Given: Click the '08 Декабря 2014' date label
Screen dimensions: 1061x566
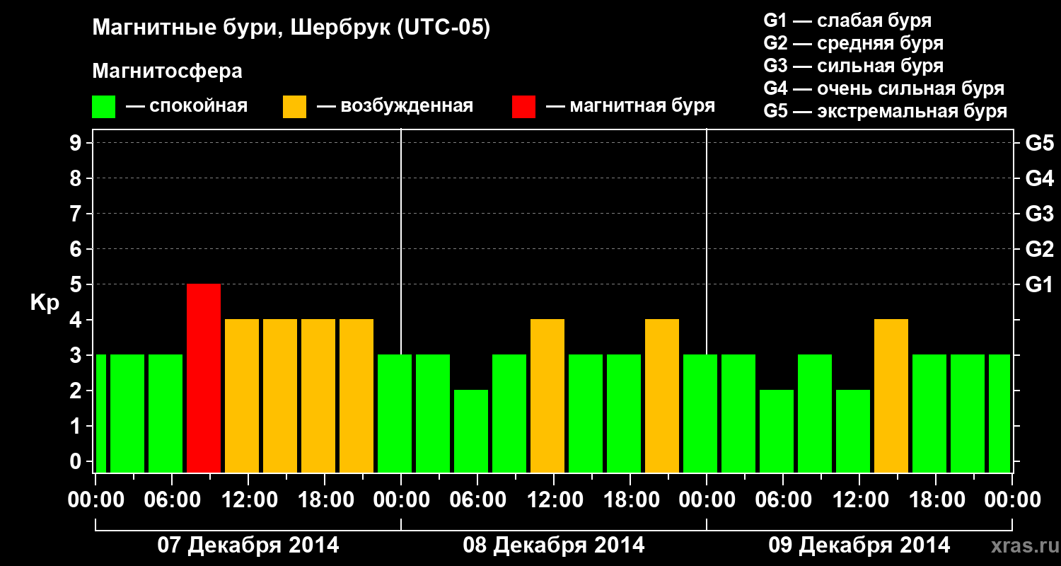Looking at the screenshot, I should click(x=553, y=545).
